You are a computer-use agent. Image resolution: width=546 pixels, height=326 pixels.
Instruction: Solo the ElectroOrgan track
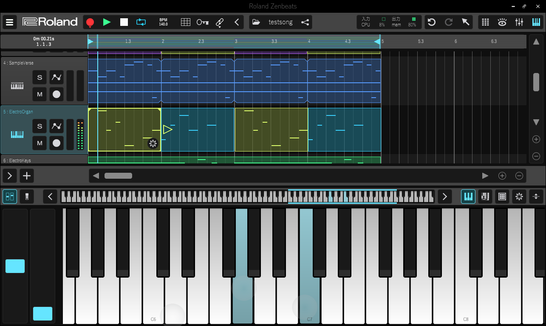40,126
